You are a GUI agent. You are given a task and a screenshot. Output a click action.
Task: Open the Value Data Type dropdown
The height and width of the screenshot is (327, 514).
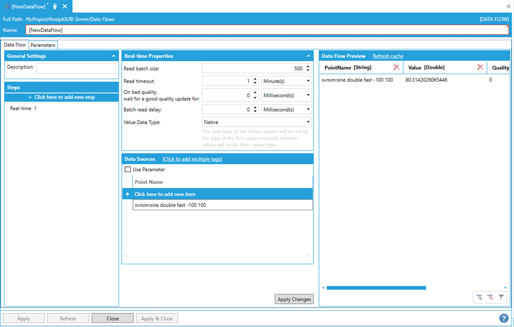tap(257, 122)
